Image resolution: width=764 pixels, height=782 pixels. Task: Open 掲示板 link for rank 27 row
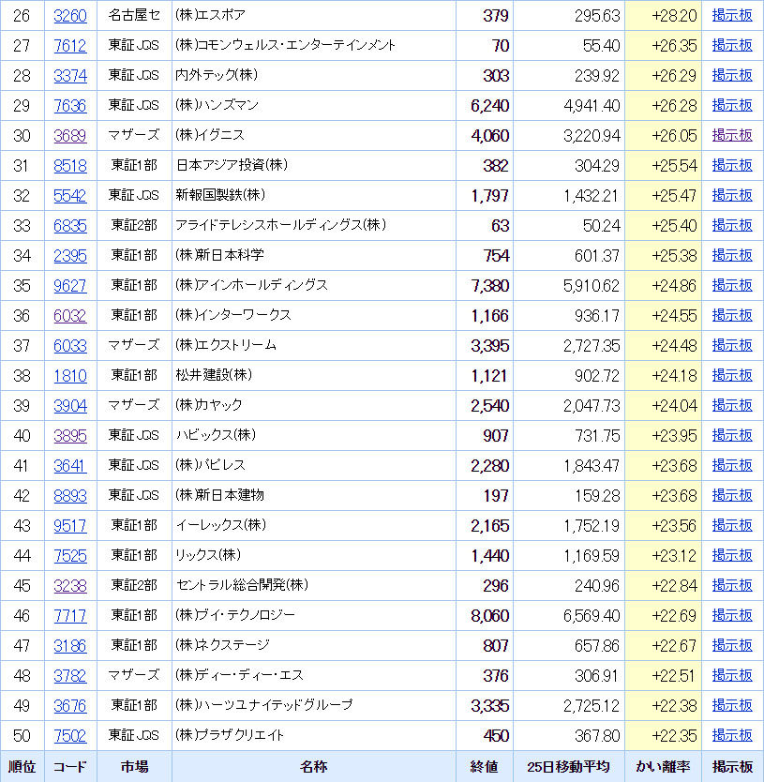pos(732,45)
